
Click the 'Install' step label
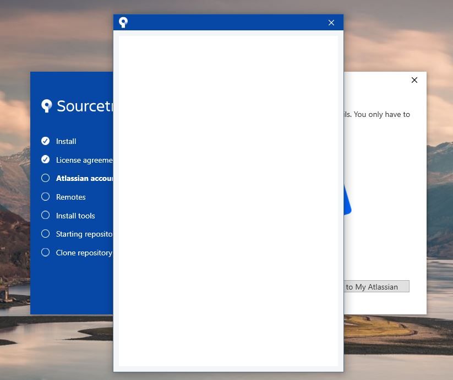(x=66, y=141)
